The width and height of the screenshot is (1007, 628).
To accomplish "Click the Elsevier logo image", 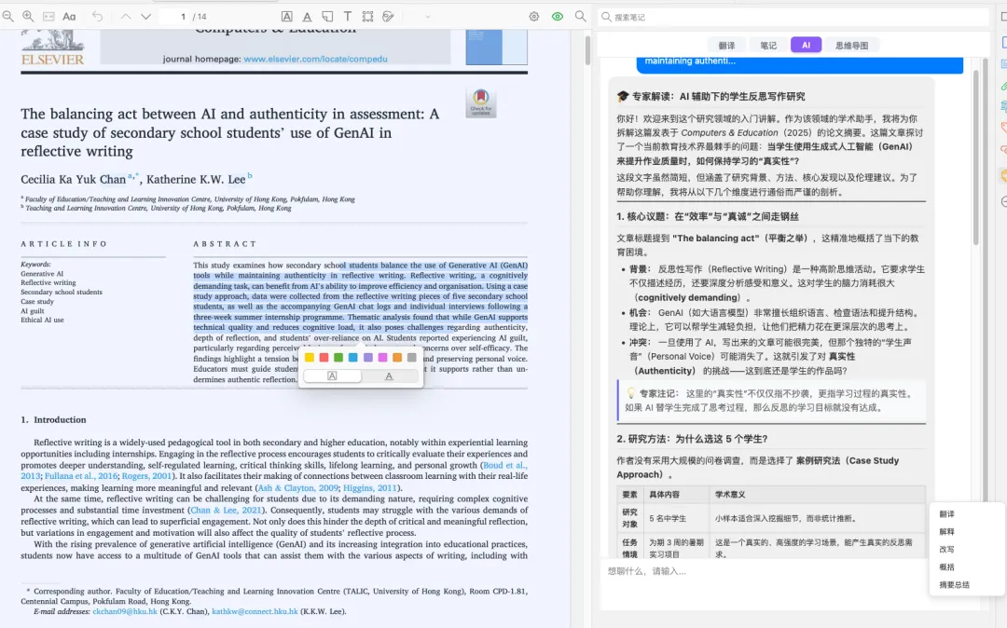I will click(52, 48).
